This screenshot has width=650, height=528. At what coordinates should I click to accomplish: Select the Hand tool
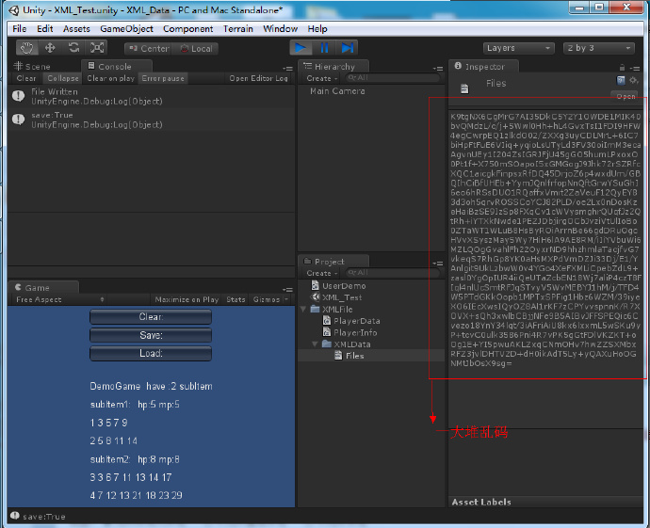(27, 48)
